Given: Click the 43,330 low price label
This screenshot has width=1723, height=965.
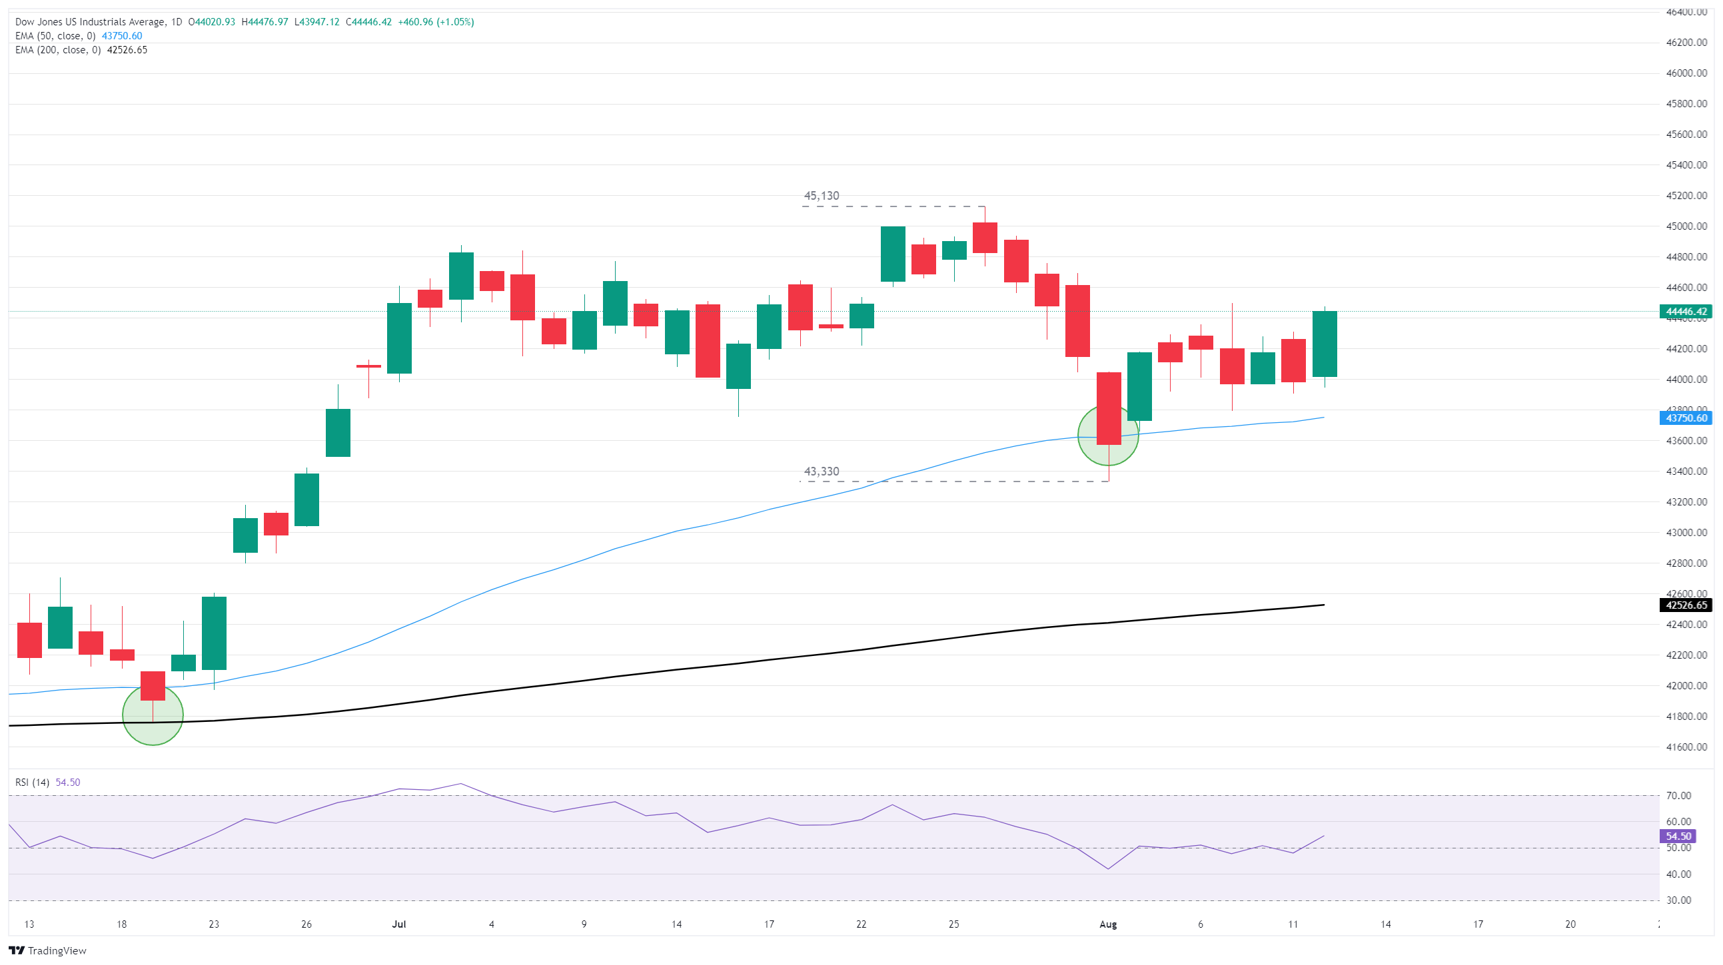Looking at the screenshot, I should tap(822, 472).
